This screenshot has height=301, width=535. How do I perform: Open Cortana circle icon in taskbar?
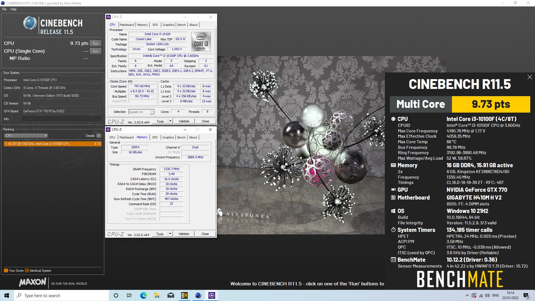[x=116, y=295]
